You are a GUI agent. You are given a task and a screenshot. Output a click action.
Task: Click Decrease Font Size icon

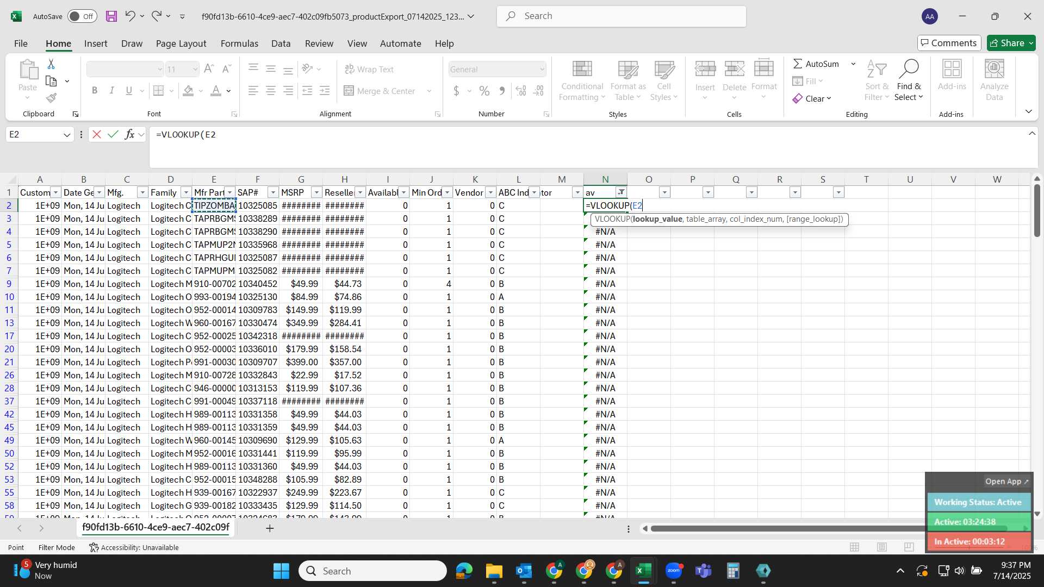click(x=227, y=69)
